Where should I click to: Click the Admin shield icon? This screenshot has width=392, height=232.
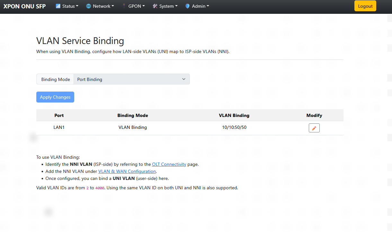point(188,6)
